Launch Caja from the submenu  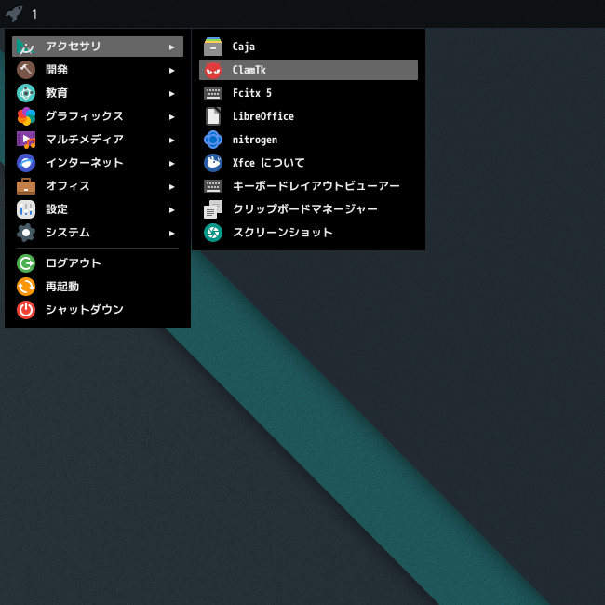coord(308,47)
